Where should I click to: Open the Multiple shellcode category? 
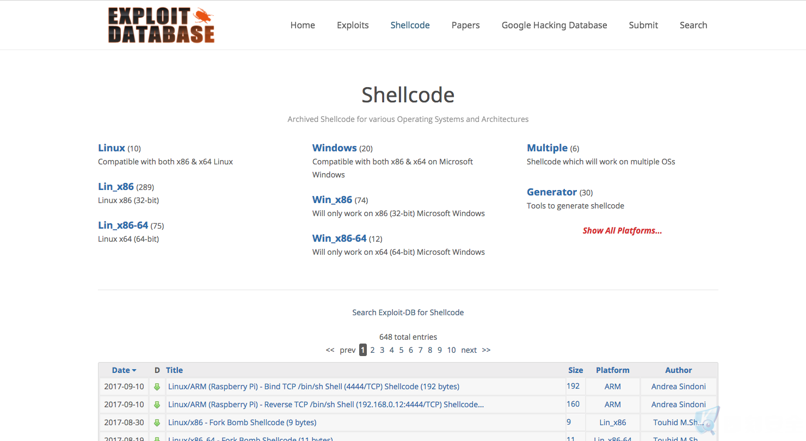[547, 148]
